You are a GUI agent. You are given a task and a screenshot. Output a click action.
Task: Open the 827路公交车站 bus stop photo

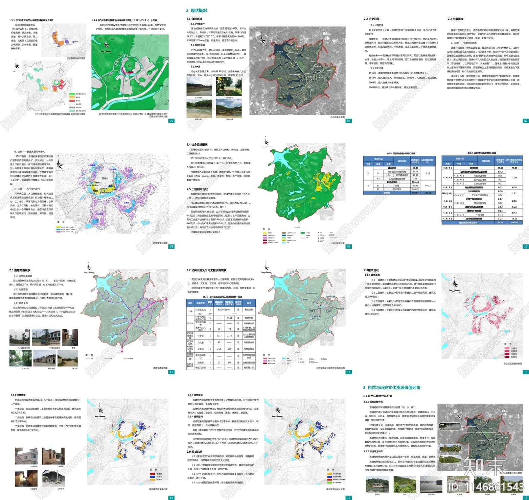pos(20,337)
